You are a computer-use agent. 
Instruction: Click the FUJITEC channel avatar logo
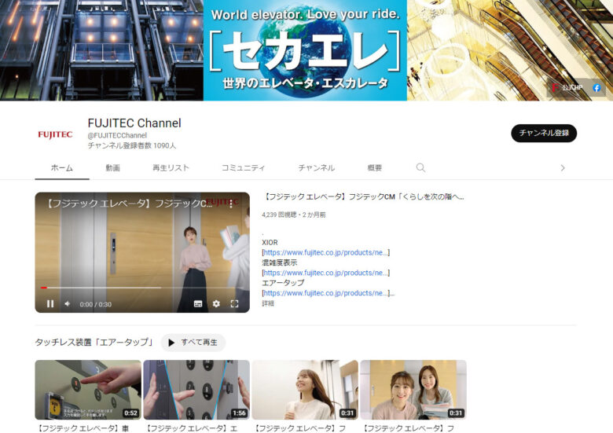click(55, 134)
